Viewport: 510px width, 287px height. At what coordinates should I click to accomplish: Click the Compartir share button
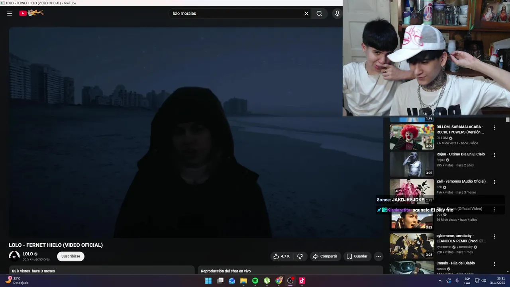pyautogui.click(x=325, y=256)
